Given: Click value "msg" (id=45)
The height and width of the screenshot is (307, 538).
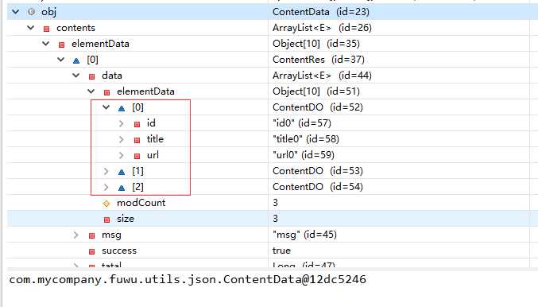Looking at the screenshot, I should point(304,235).
